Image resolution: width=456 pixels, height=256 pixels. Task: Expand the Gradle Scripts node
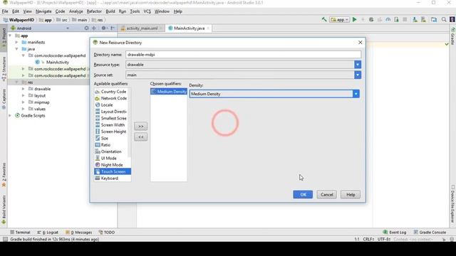[10, 115]
